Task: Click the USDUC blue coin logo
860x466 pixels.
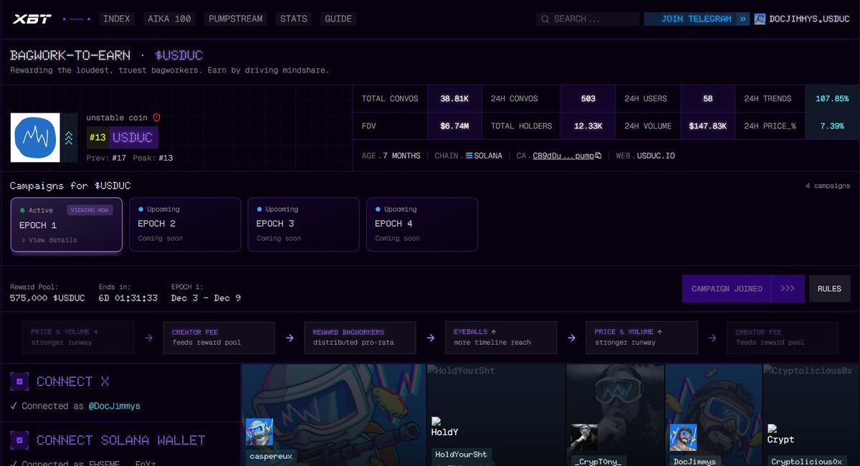Action: [35, 138]
